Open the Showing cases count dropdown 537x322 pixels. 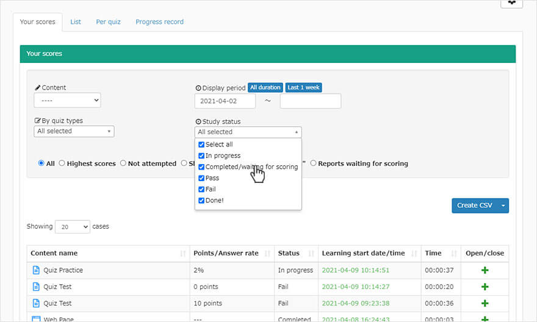click(x=72, y=227)
